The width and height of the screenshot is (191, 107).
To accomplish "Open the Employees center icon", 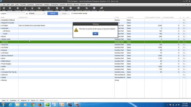I will click(39, 9).
